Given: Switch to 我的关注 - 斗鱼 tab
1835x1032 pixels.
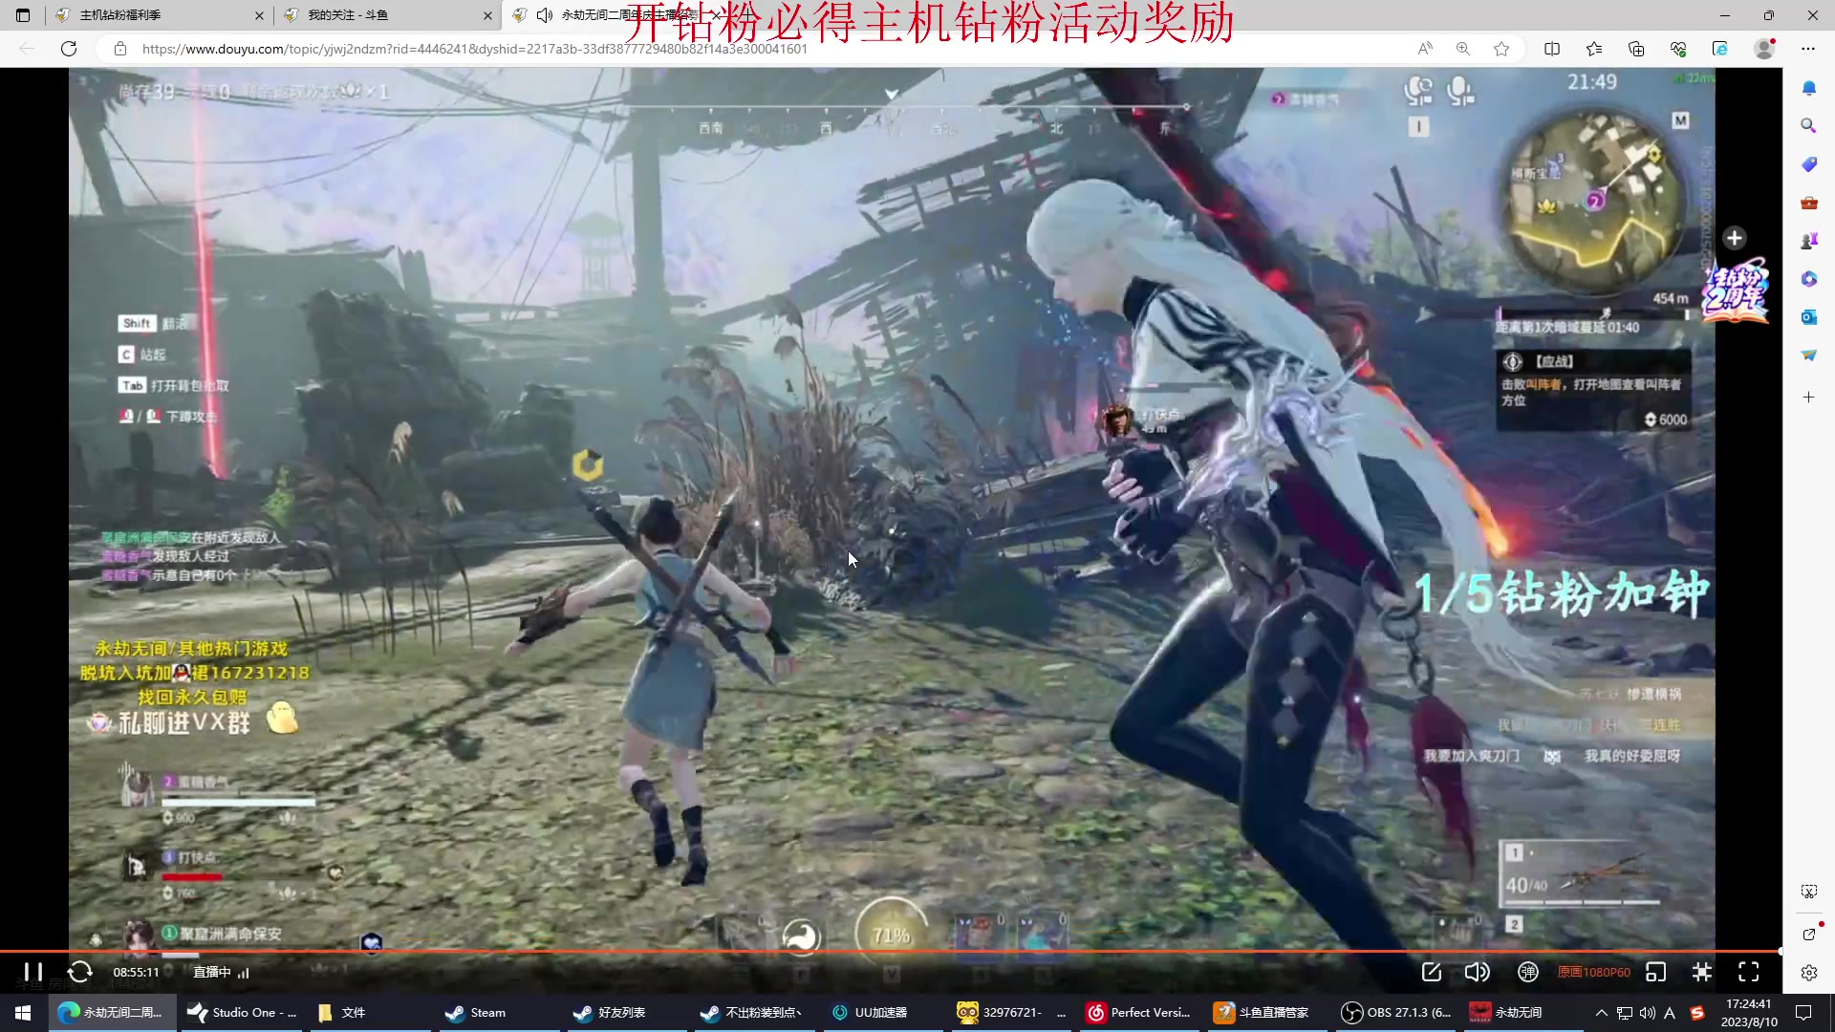Looking at the screenshot, I should (387, 15).
